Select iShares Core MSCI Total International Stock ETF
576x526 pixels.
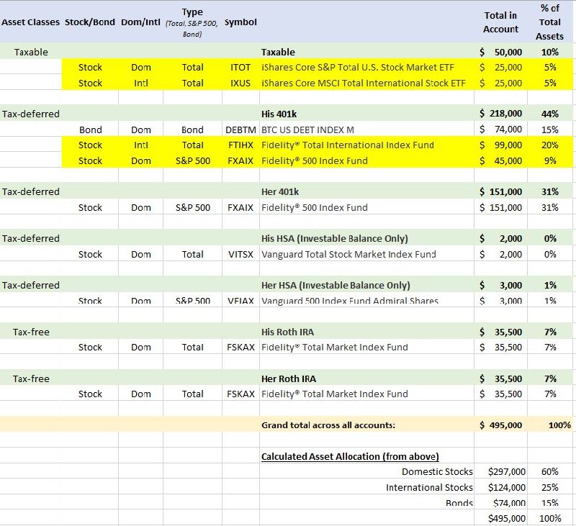pos(364,83)
